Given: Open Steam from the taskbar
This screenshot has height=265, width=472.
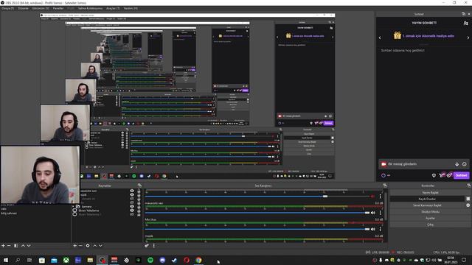Looking at the screenshot, I should coord(175,260).
